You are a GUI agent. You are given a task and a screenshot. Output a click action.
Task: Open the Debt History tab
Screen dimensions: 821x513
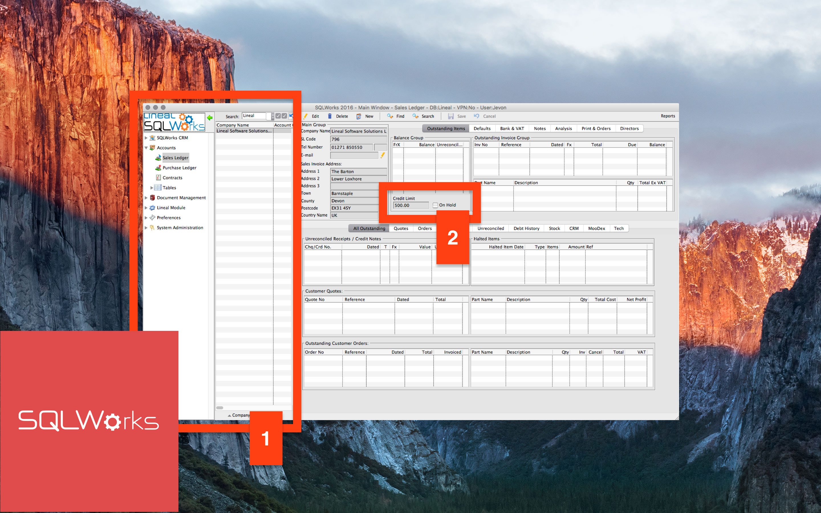click(x=526, y=228)
